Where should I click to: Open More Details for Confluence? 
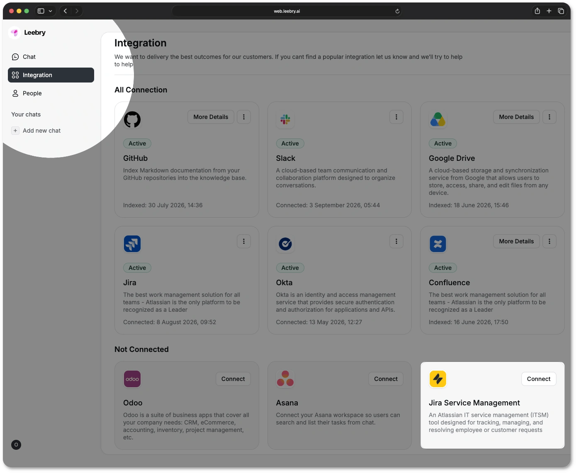click(x=516, y=241)
